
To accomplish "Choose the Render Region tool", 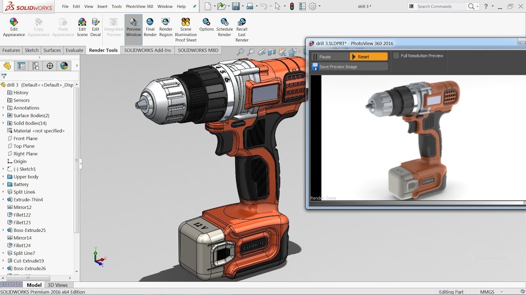I will (x=166, y=23).
